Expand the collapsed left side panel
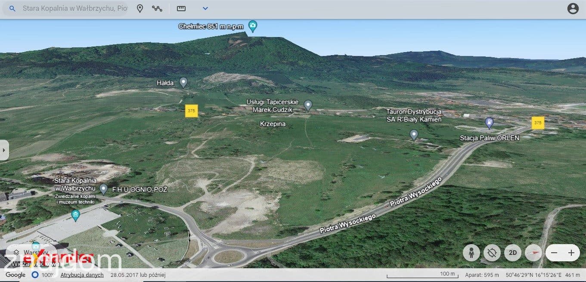The height and width of the screenshot is (282, 586). tap(4, 150)
